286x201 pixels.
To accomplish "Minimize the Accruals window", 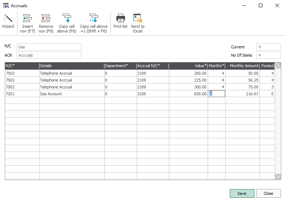I will 244,5.
